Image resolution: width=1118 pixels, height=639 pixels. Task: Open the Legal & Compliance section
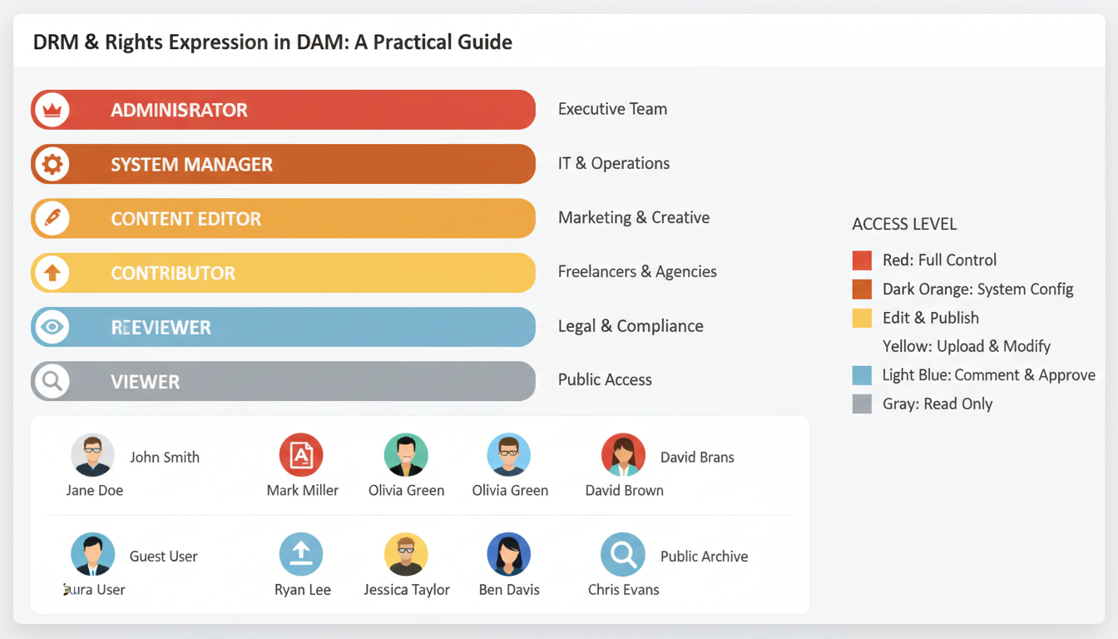631,325
